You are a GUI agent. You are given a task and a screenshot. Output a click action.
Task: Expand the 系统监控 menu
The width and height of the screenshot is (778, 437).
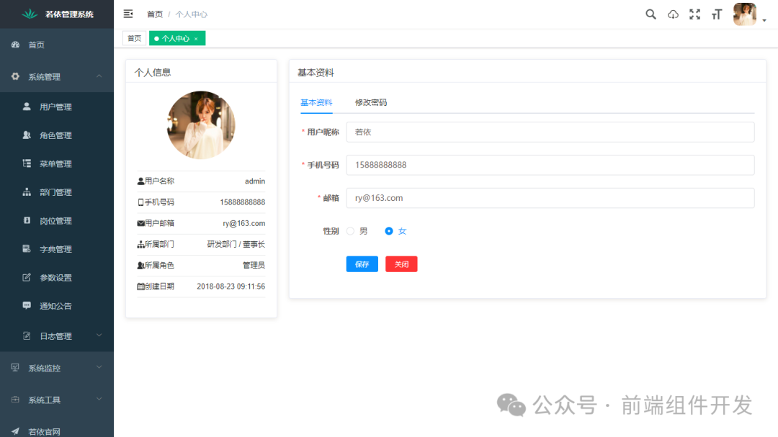click(98, 367)
